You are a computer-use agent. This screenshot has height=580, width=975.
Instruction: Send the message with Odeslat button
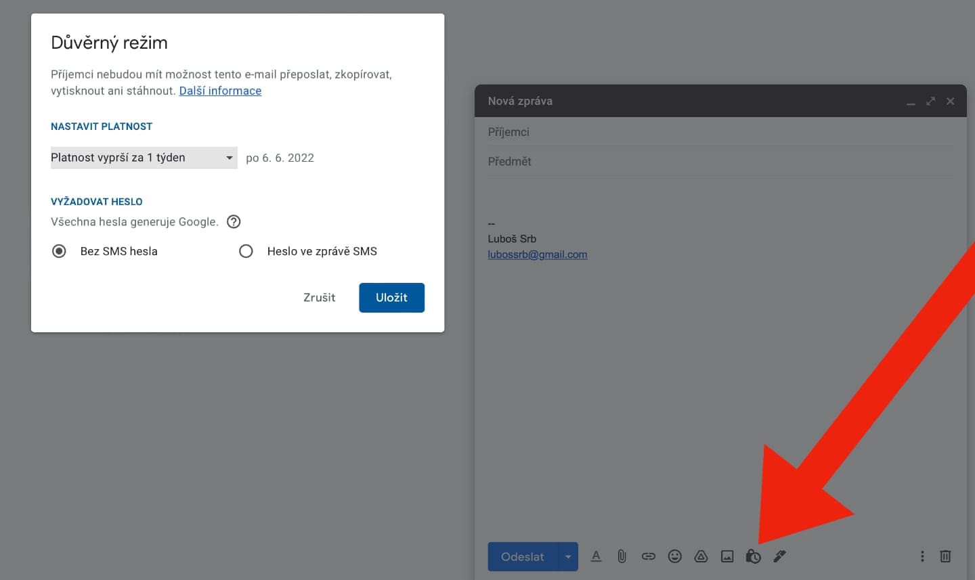523,556
